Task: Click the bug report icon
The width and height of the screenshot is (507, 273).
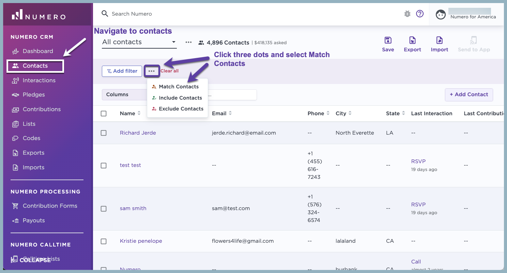Action: (407, 14)
